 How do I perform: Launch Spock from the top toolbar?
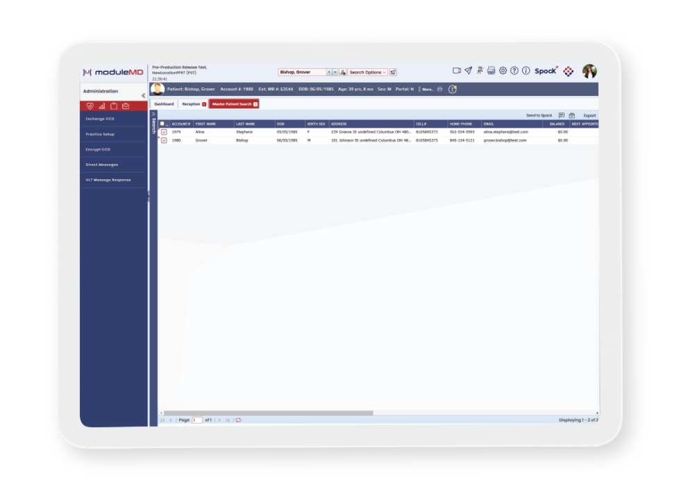click(x=545, y=71)
